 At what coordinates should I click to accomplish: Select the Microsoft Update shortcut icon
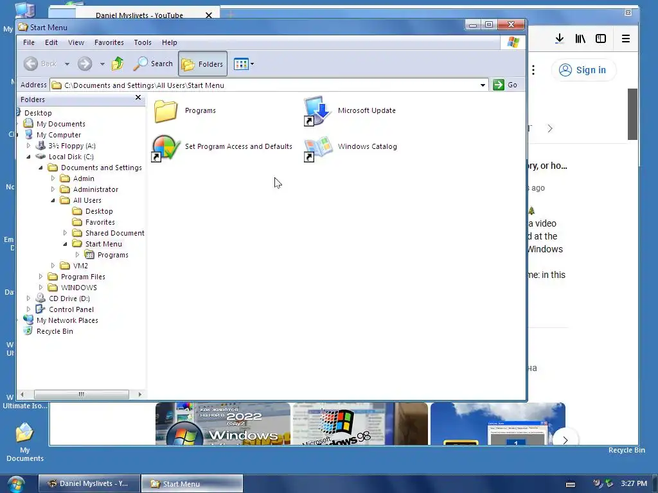pos(317,110)
